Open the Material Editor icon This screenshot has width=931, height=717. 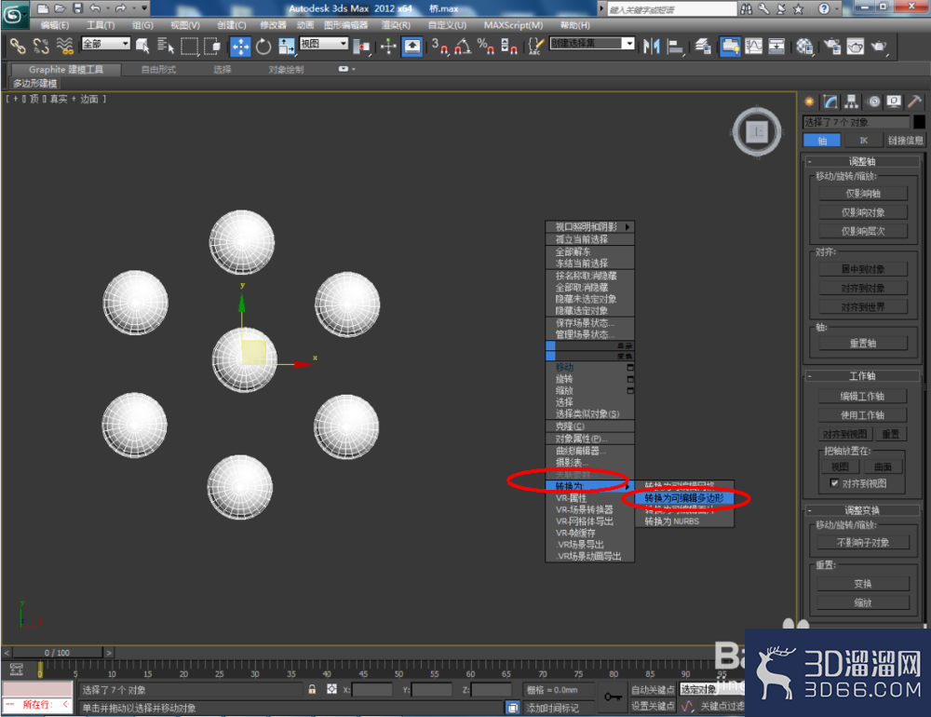tap(804, 46)
